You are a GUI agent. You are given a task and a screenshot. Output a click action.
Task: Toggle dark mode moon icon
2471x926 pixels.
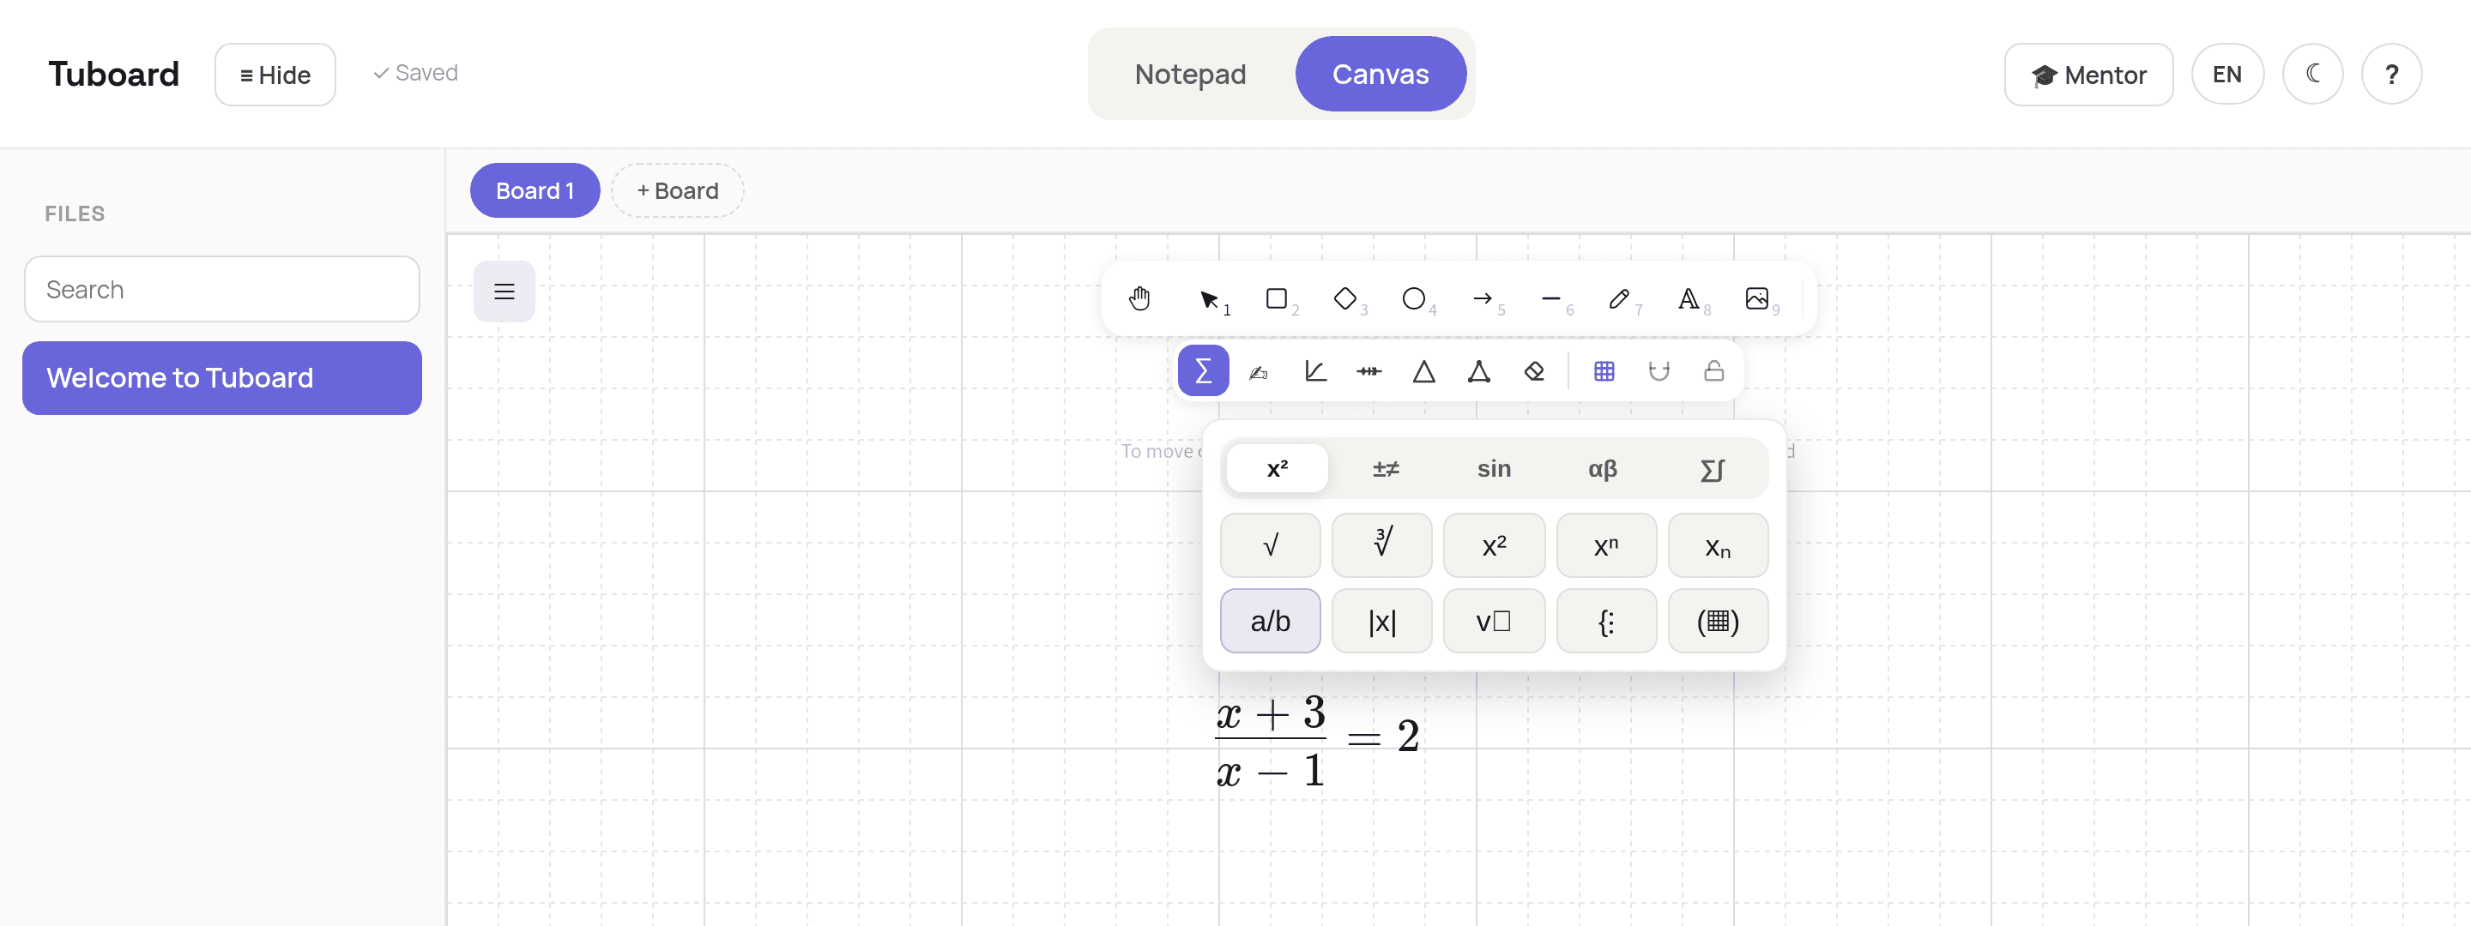point(2313,74)
